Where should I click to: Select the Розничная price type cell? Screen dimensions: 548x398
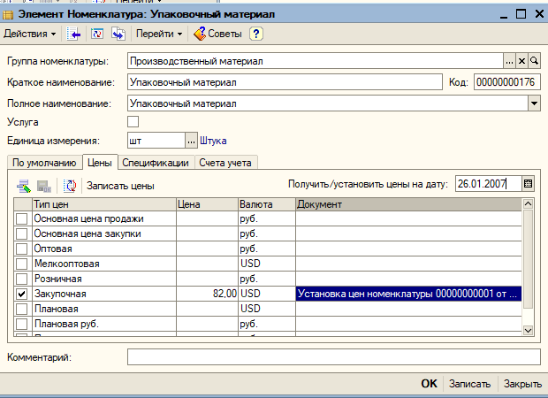coord(104,279)
